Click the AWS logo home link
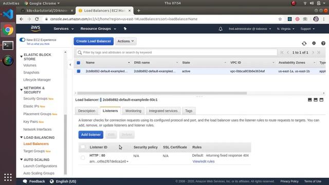 click(x=35, y=29)
